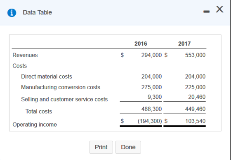Click the Selling and customer service costs label
This screenshot has height=160, width=231.
[64, 99]
